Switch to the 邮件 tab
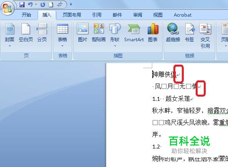The image size is (228, 167). (117, 15)
